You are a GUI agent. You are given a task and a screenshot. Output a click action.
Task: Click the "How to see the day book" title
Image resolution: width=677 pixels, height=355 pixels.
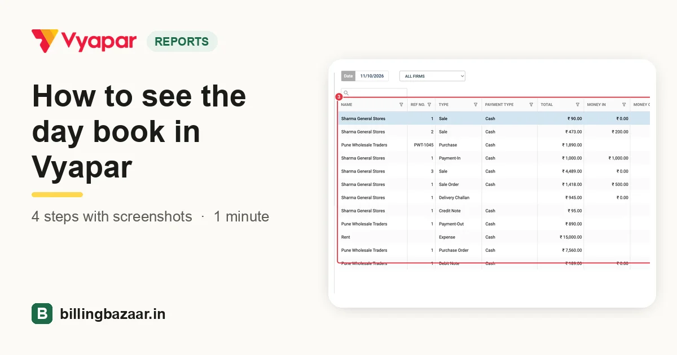(x=139, y=131)
